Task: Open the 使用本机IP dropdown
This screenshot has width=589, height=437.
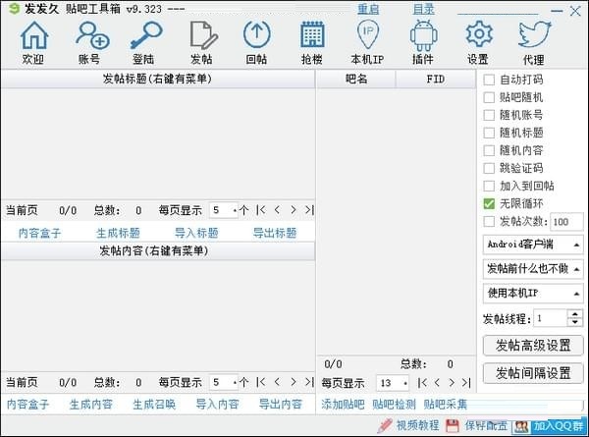Action: point(533,293)
